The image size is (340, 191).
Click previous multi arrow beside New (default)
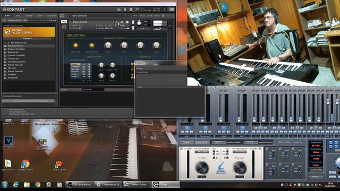click(x=125, y=16)
